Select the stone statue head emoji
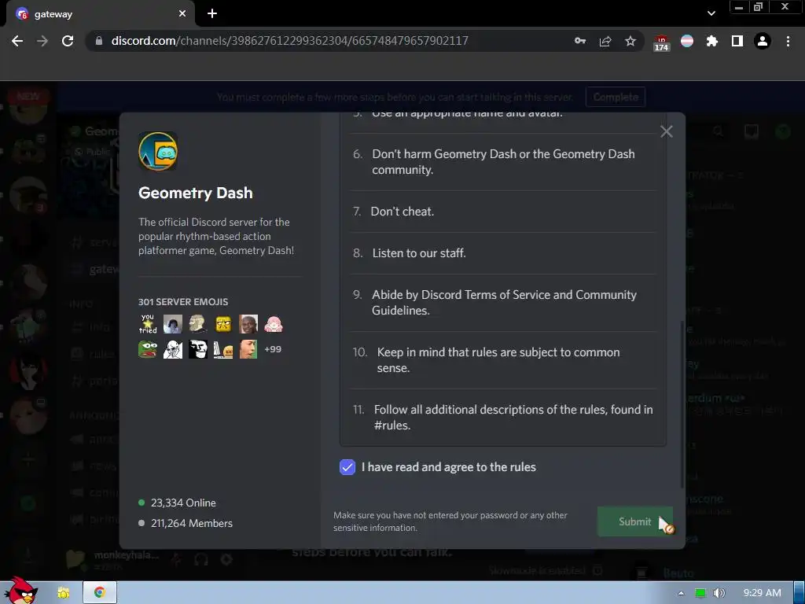 198,324
